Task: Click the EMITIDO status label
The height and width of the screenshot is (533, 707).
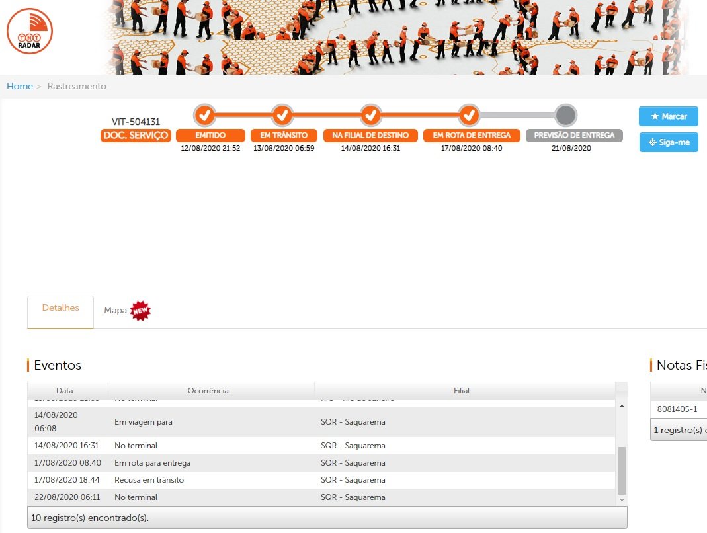Action: 210,136
